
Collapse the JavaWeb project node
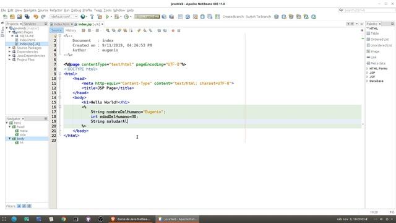7,28
